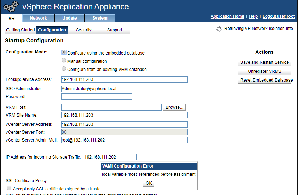Open the Security sub-tab
Screen dimensions: 298x195
pyautogui.click(x=84, y=30)
